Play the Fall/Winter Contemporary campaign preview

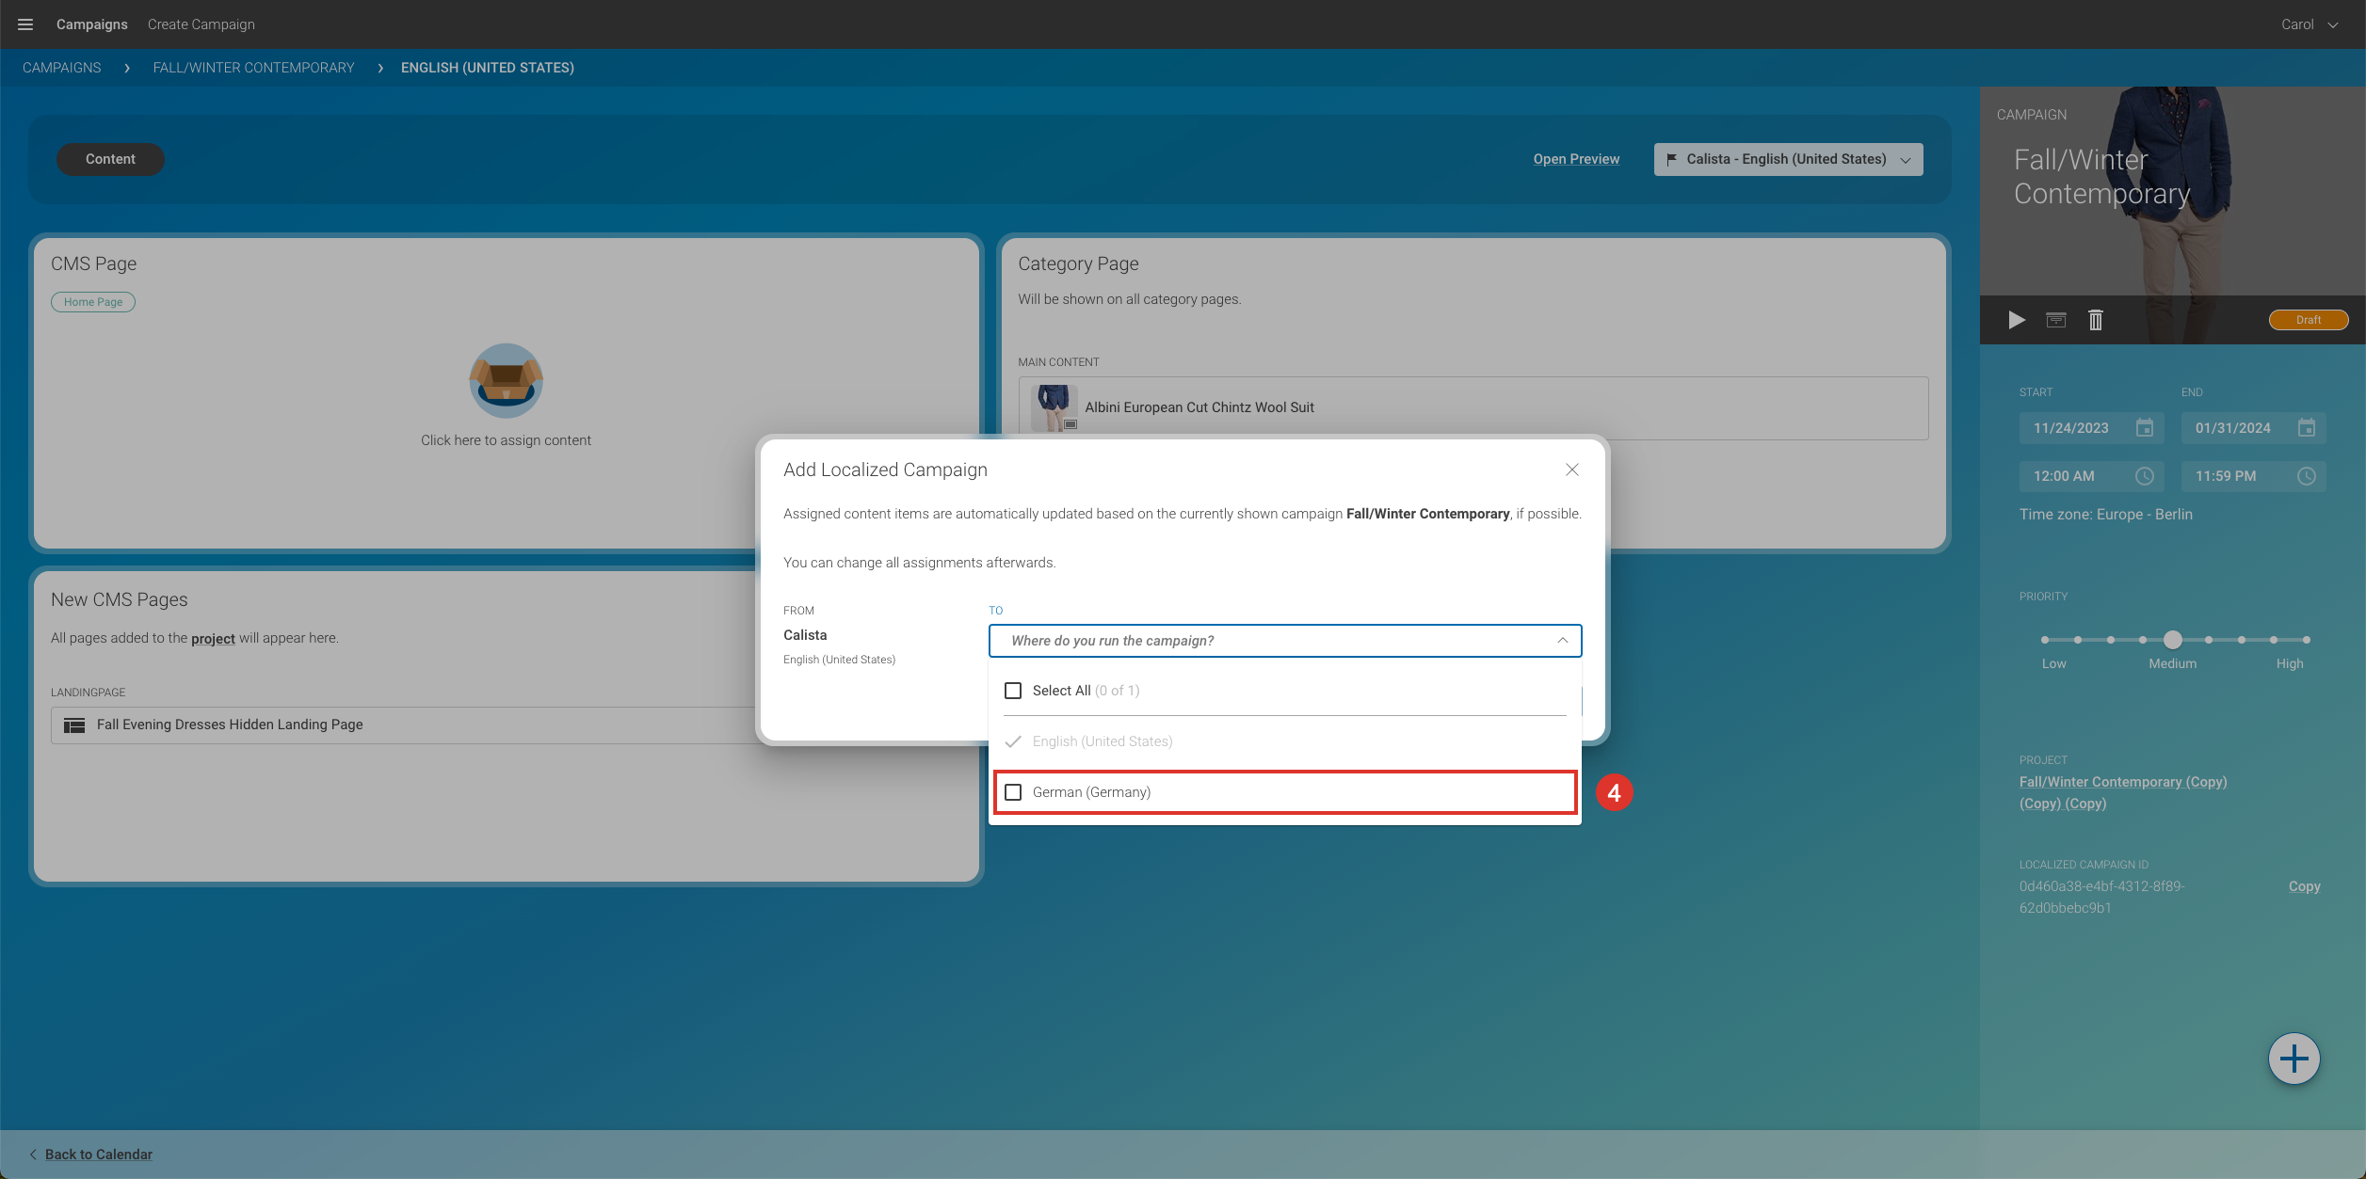coord(2017,320)
